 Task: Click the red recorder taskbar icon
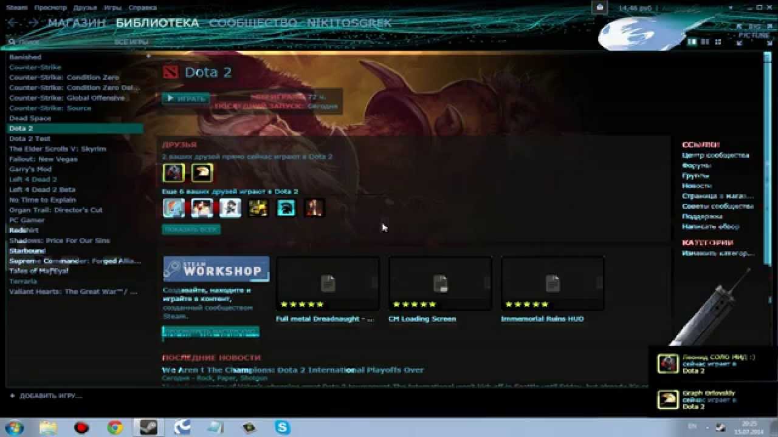click(81, 427)
